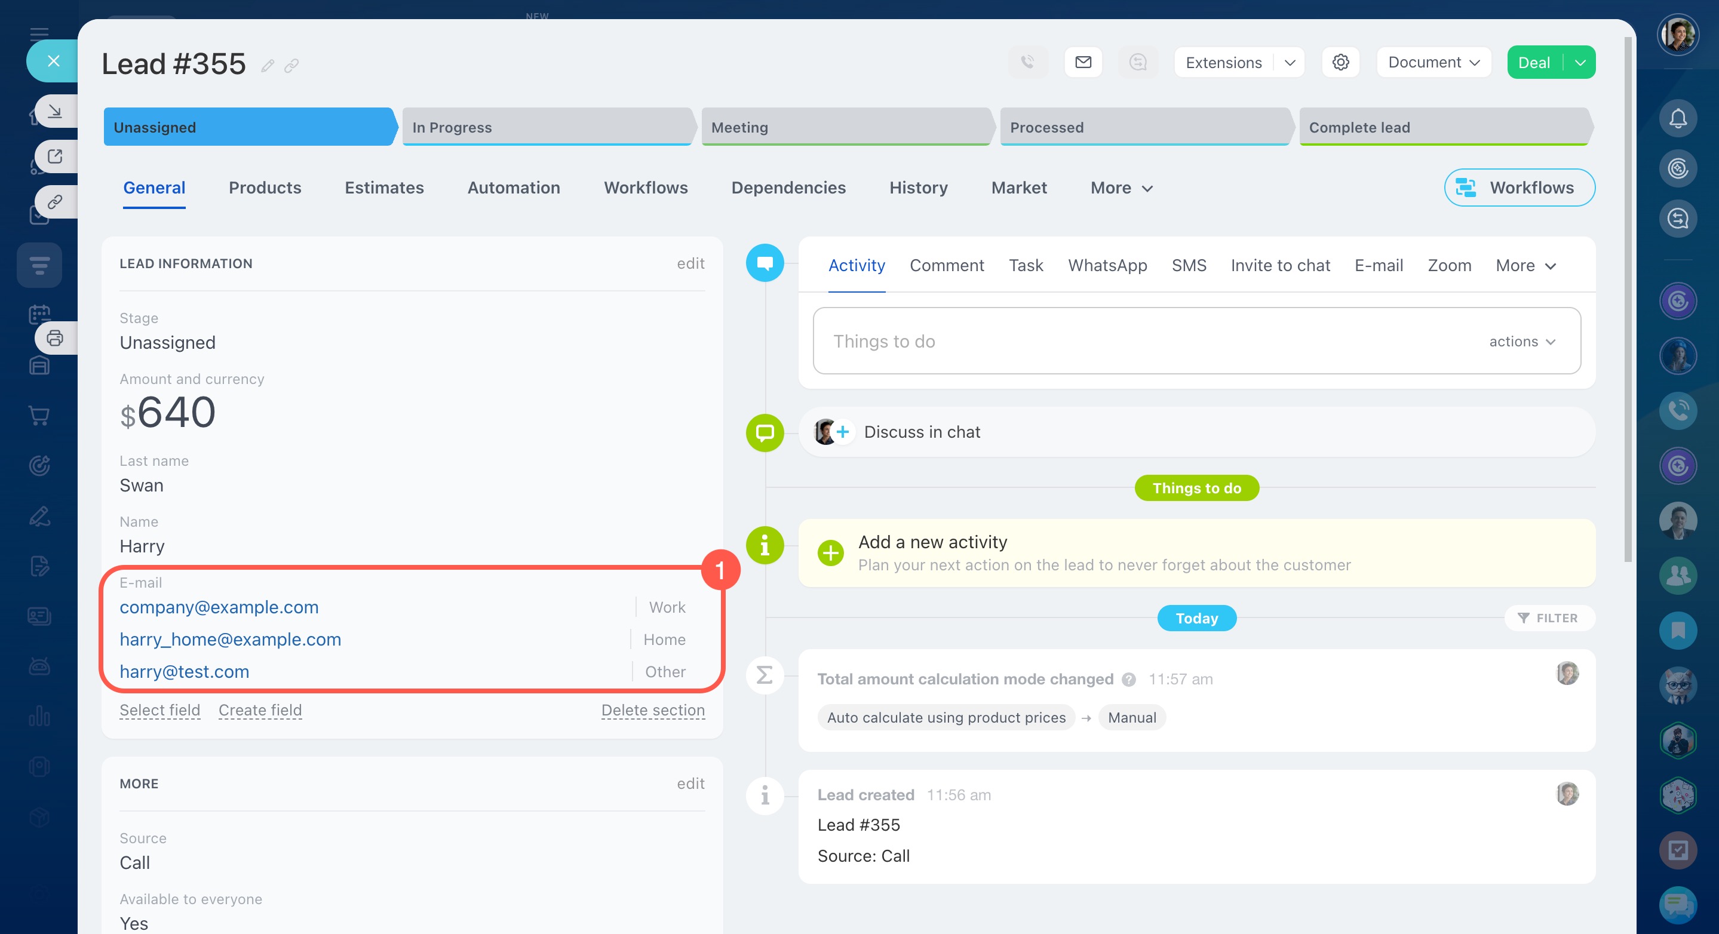
Task: Click the round Workflows button at right
Action: (1519, 188)
